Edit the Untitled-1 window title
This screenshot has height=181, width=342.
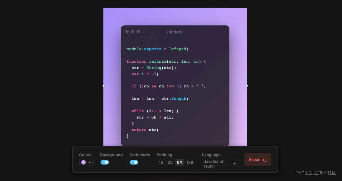tap(175, 32)
